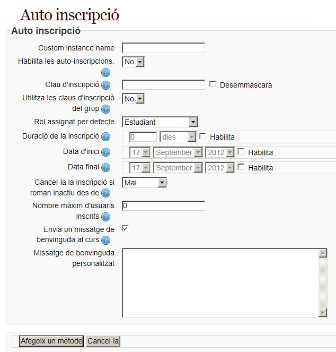
Task: Open help for Nombre màxim d'usuaris inscrits
Action: tap(105, 217)
